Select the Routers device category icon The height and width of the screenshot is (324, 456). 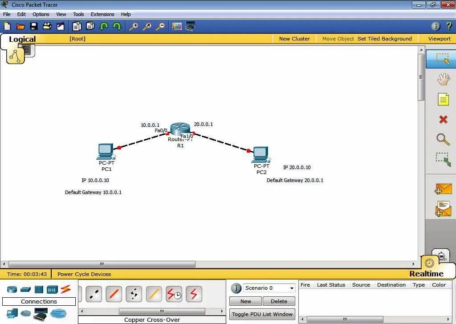[12, 289]
